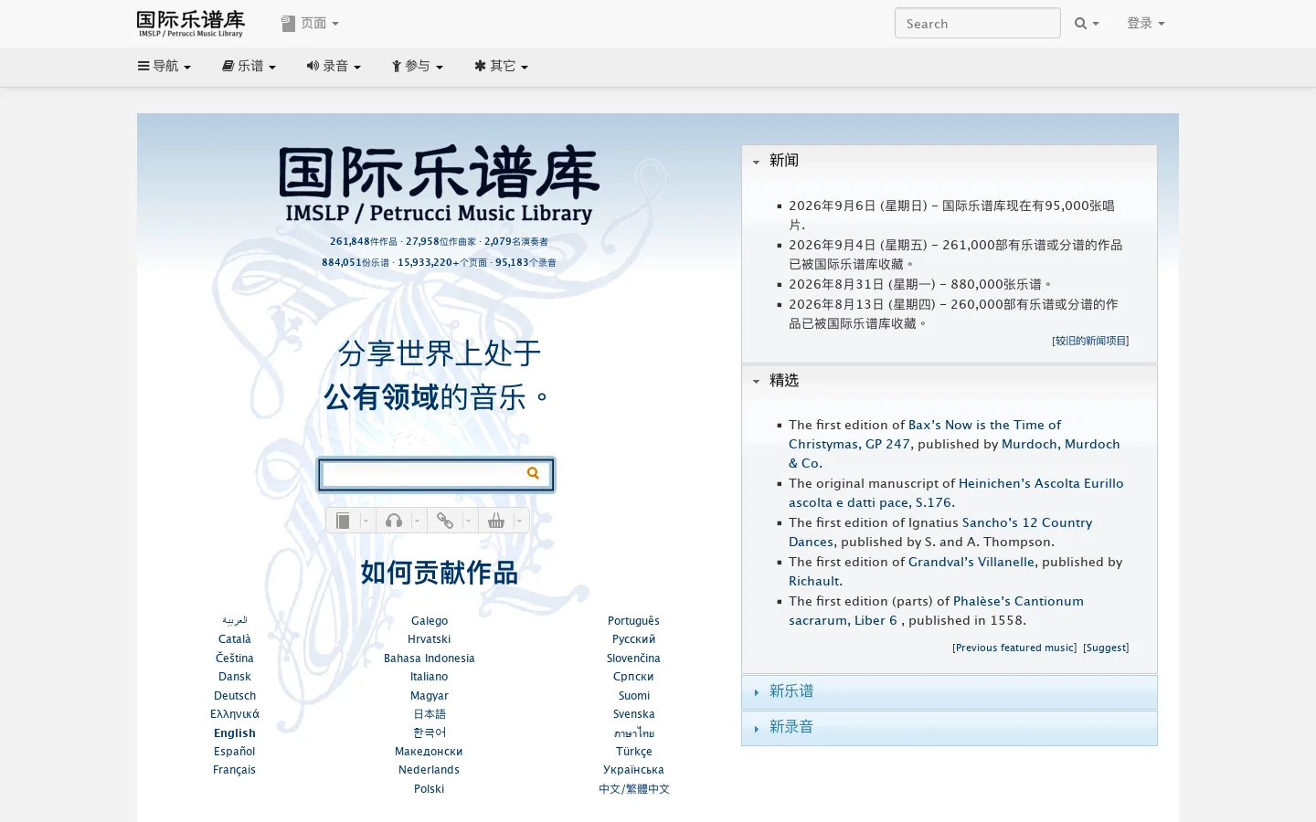Click the 261,848 works count
1316x822 pixels.
click(x=363, y=242)
